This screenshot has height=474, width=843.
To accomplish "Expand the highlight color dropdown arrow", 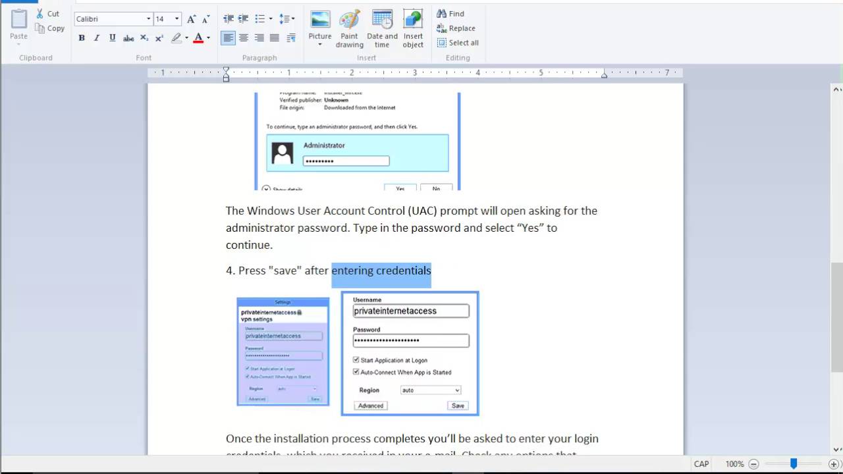I will [186, 38].
